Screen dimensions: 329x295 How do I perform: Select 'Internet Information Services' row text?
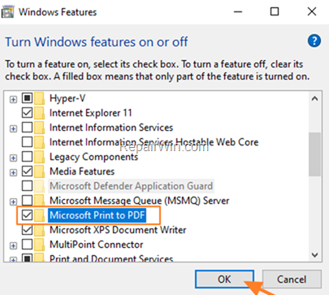coord(111,128)
